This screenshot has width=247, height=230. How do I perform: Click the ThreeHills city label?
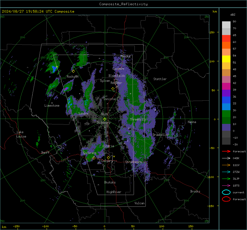tap(138, 120)
